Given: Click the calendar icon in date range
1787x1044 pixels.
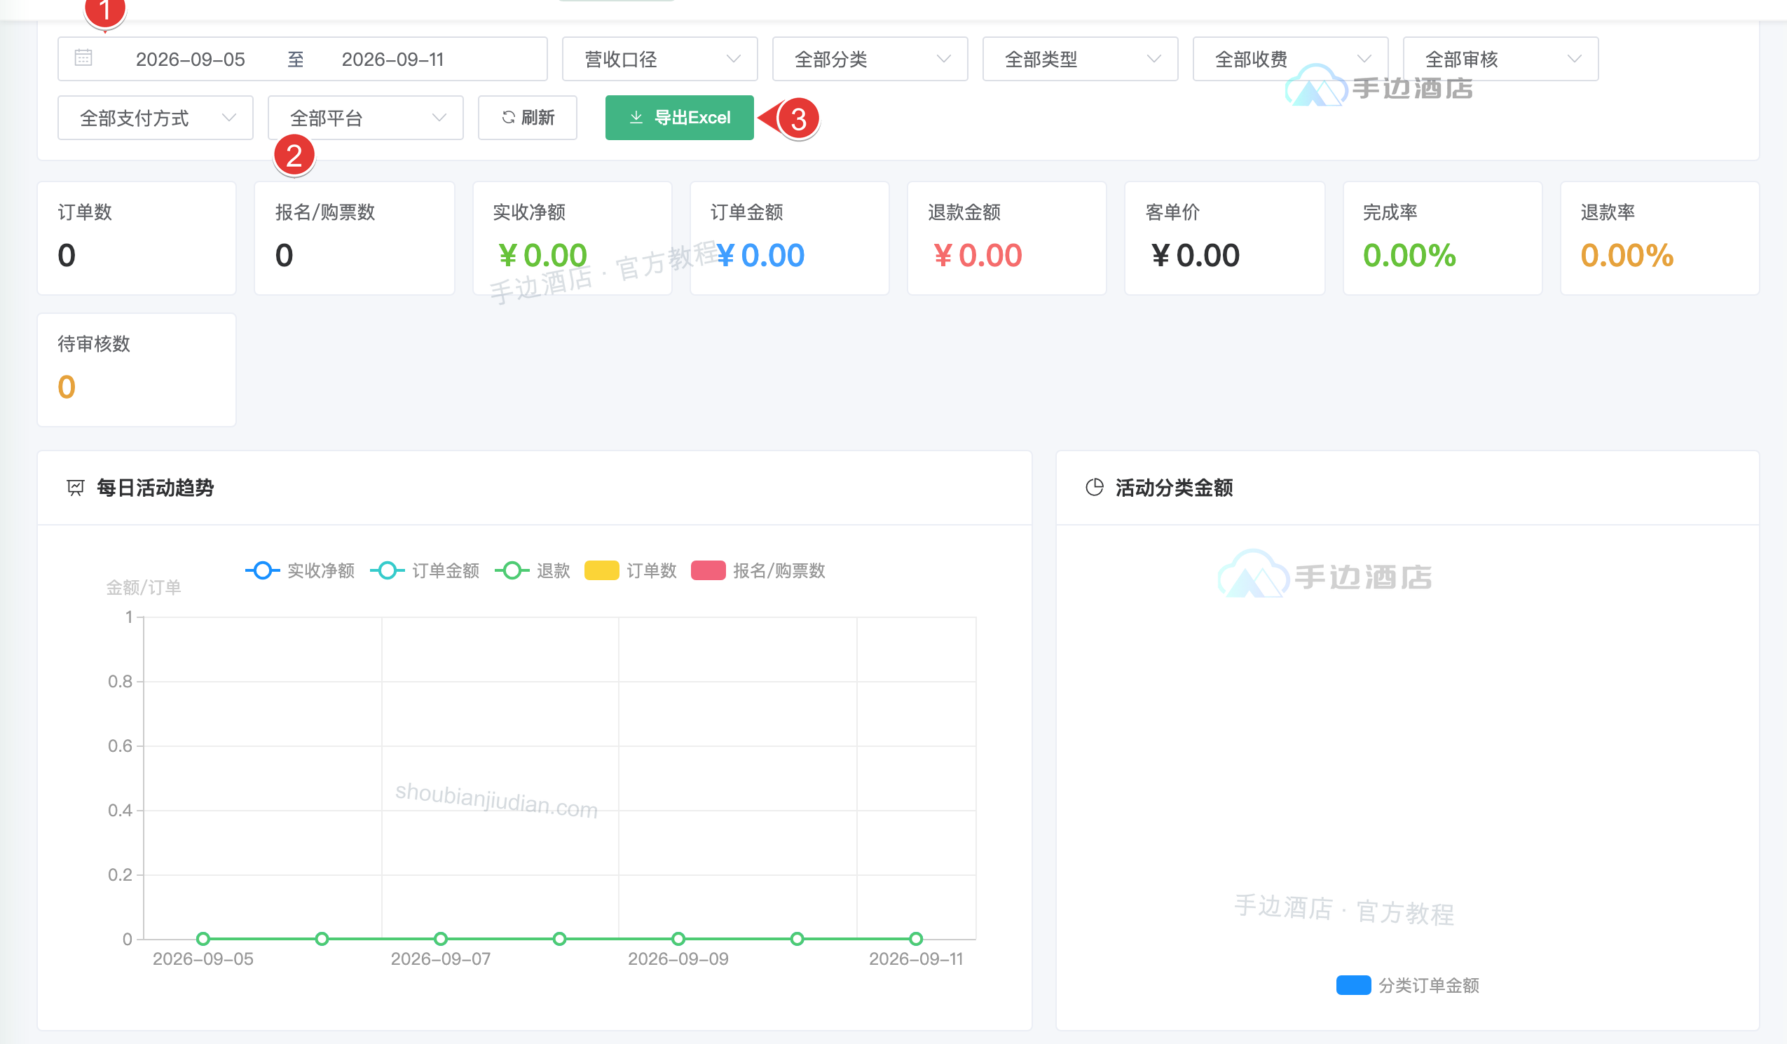Looking at the screenshot, I should (x=83, y=57).
